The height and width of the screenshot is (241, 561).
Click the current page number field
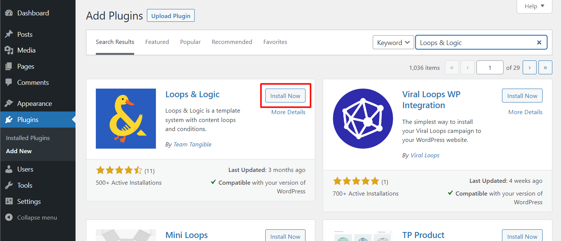click(490, 68)
